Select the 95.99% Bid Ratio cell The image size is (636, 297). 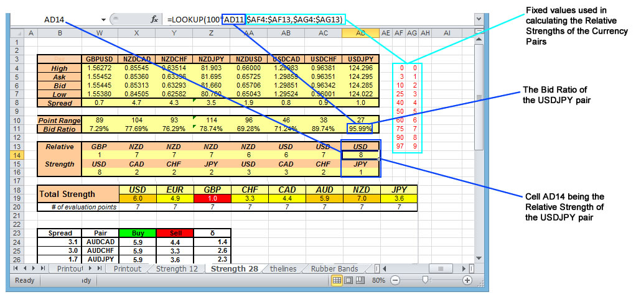[360, 129]
